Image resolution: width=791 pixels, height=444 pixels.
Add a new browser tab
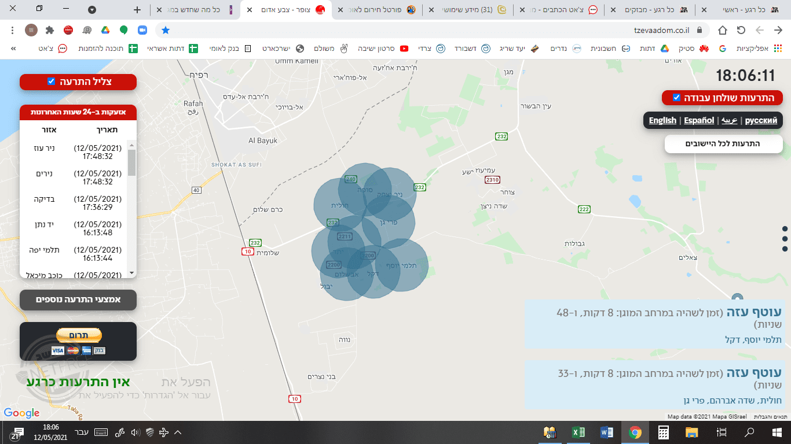[137, 10]
